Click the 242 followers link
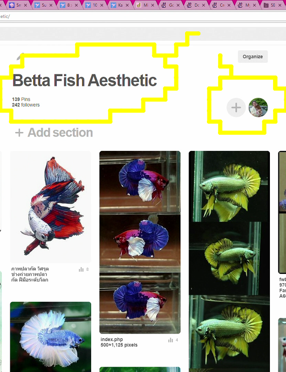Screen dimensions: 286x372 [x=26, y=105]
